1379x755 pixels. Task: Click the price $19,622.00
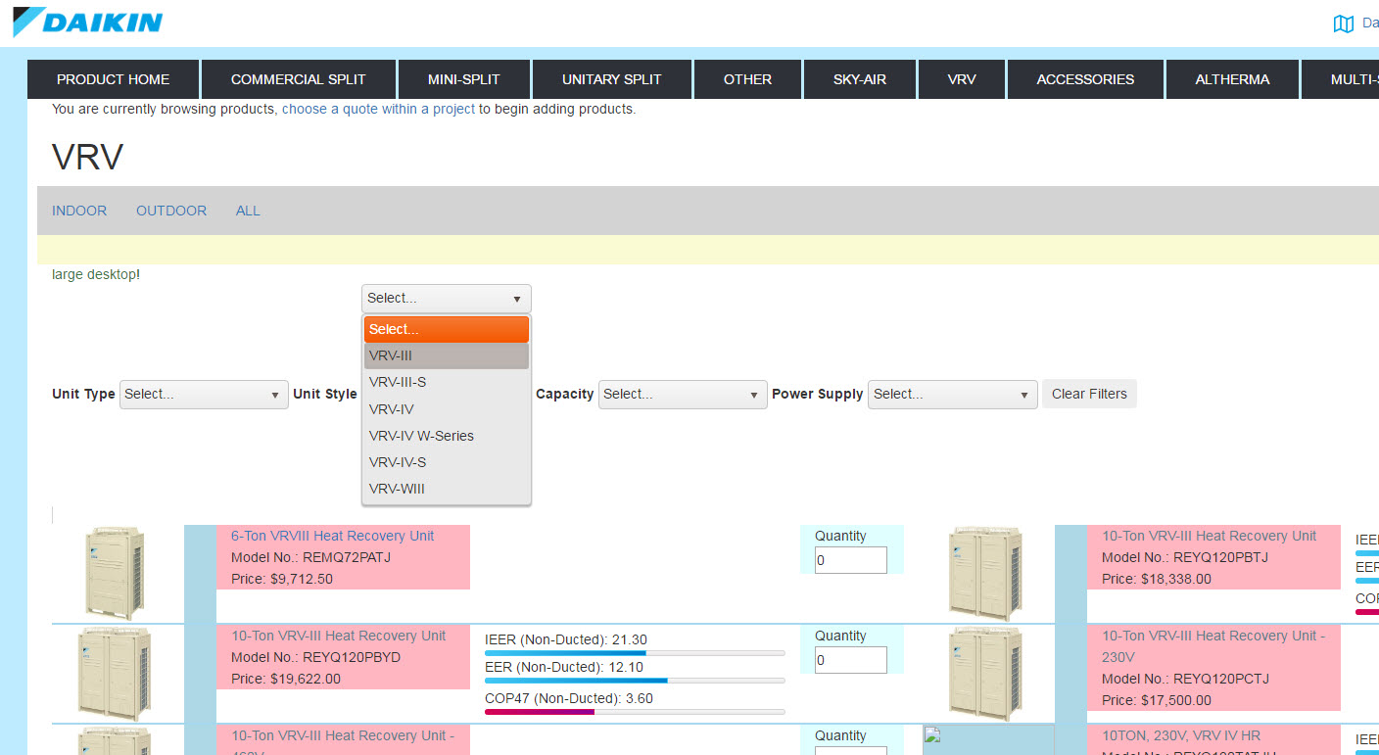pyautogui.click(x=305, y=679)
